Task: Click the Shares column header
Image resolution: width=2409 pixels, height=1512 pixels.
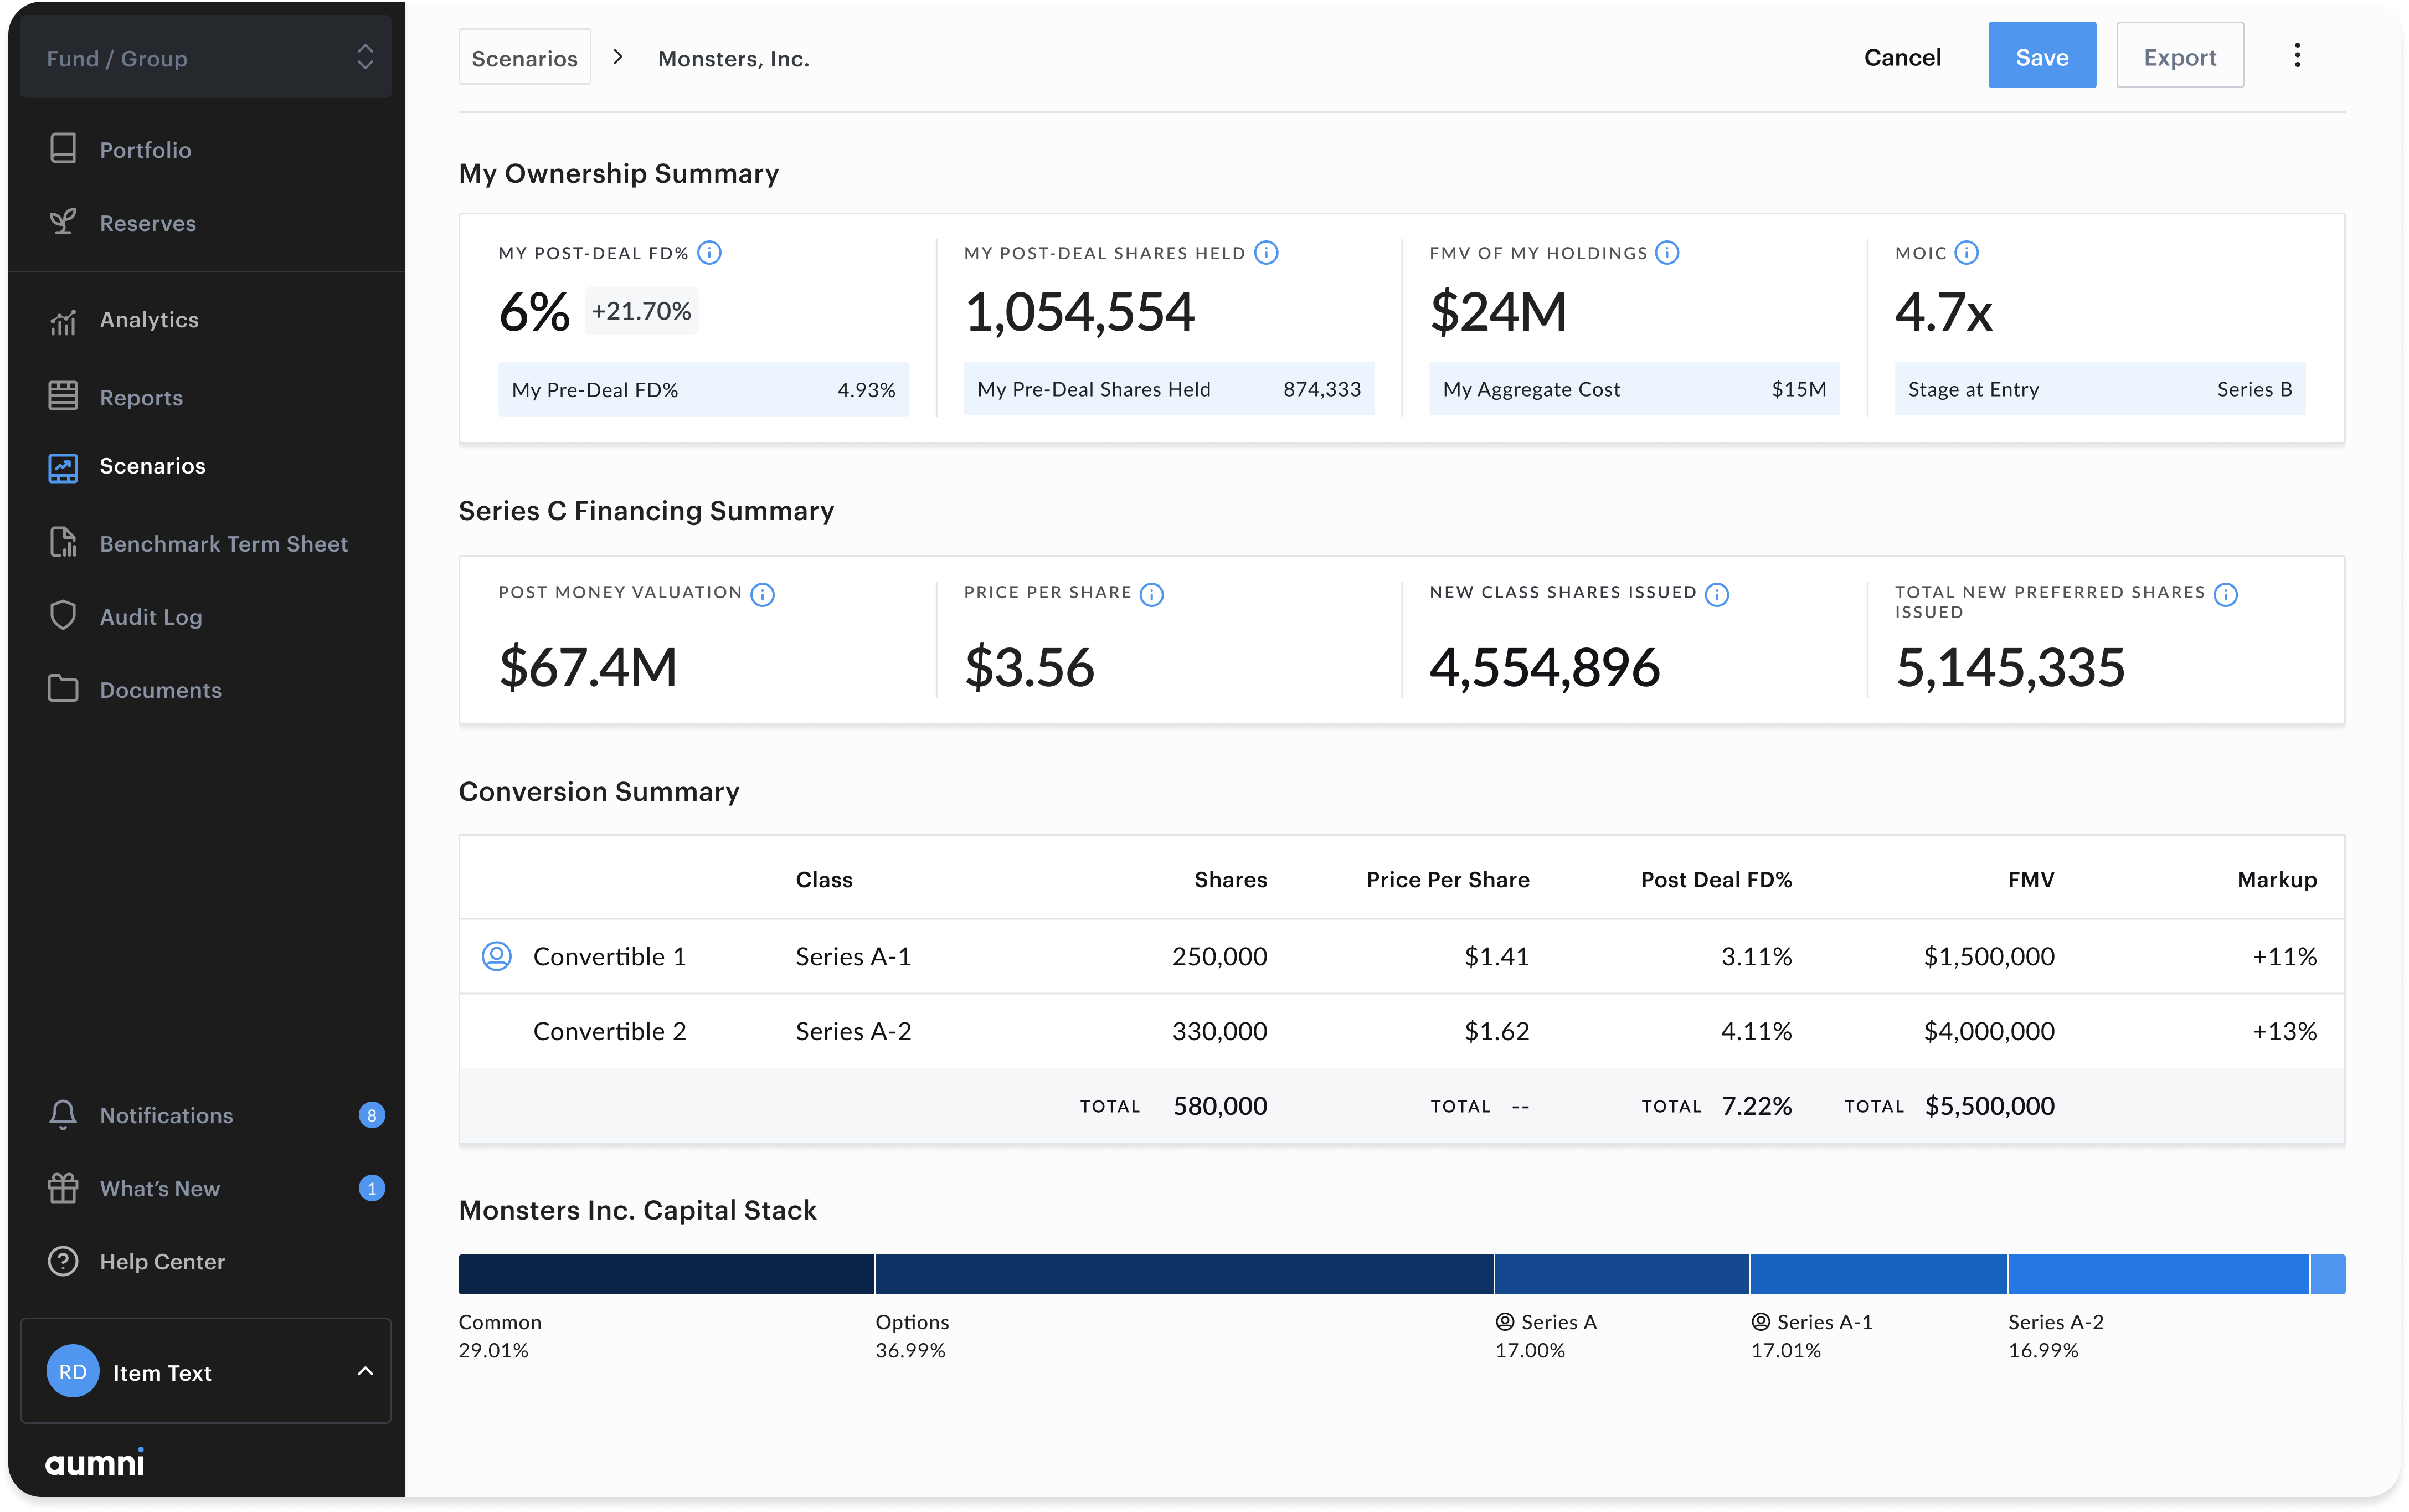Action: click(x=1231, y=880)
